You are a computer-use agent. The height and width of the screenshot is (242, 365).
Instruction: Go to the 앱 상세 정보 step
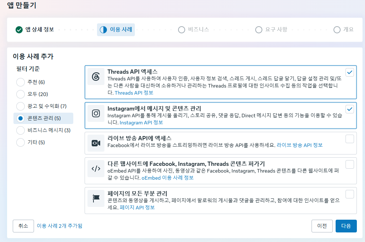pyautogui.click(x=35, y=30)
